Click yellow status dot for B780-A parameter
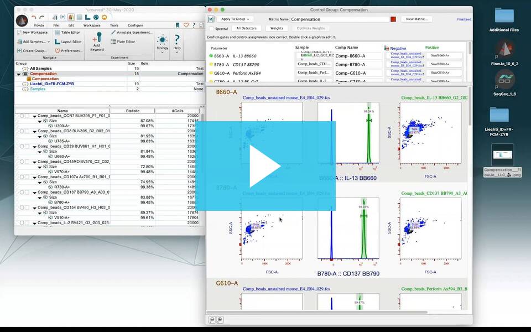 pos(211,64)
